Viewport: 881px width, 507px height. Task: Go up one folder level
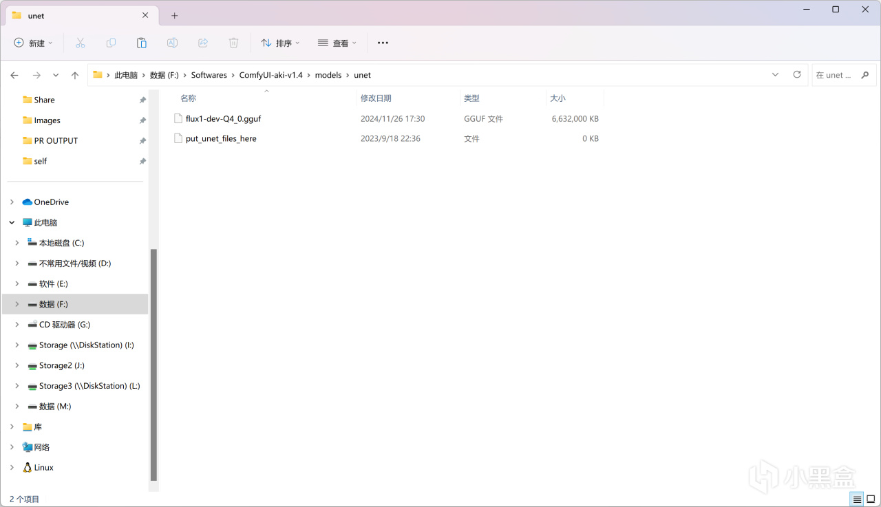tap(75, 75)
